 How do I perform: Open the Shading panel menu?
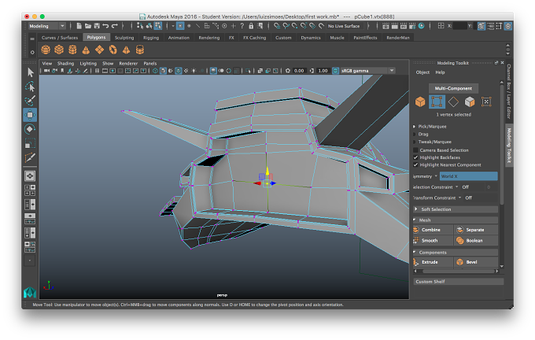click(65, 64)
